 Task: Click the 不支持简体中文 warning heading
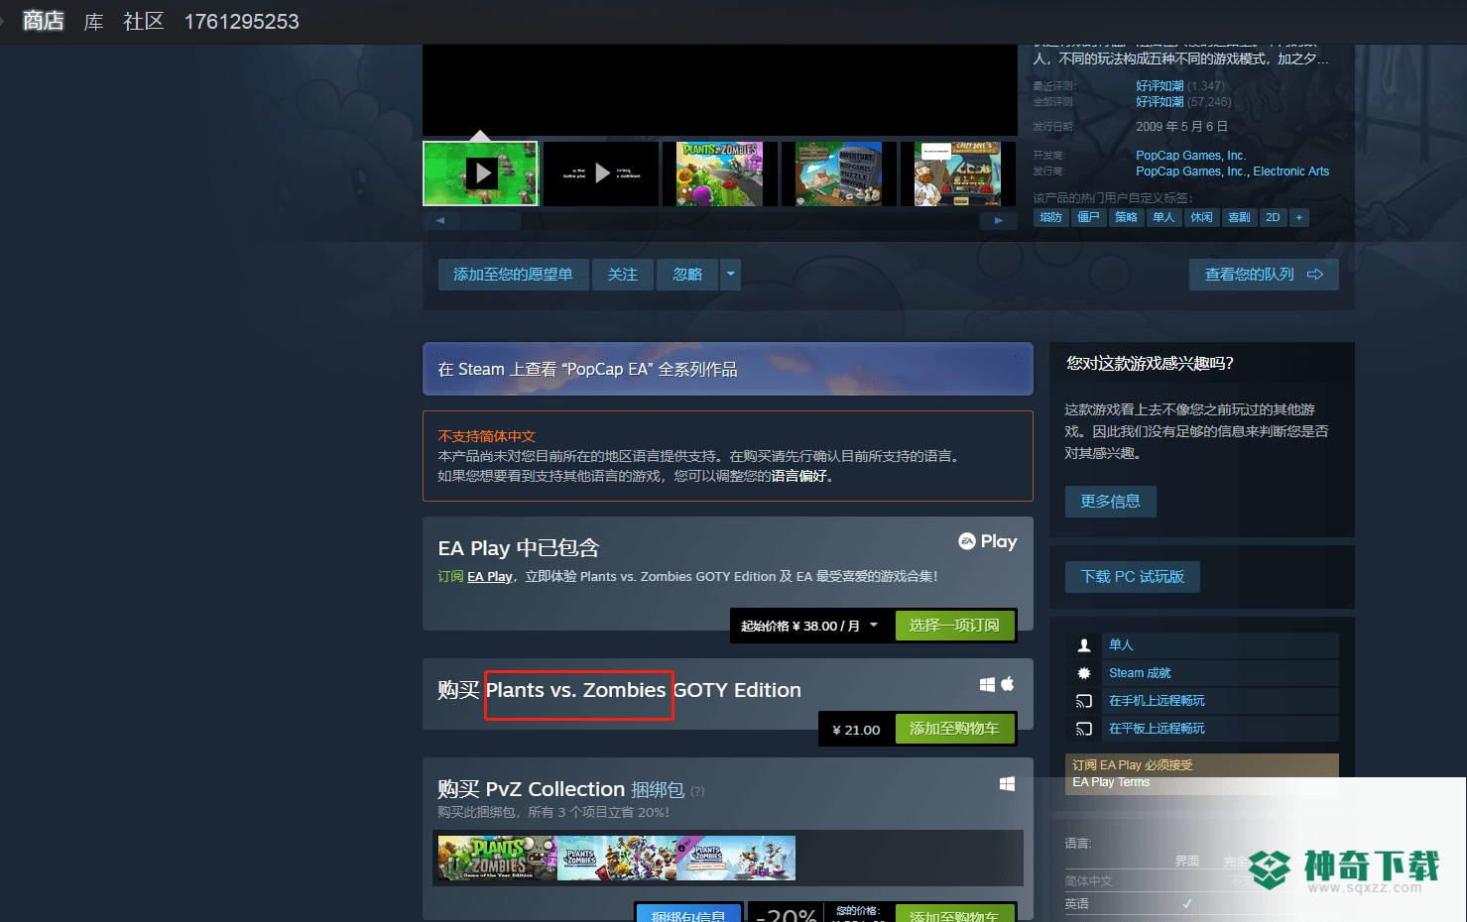pyautogui.click(x=487, y=436)
